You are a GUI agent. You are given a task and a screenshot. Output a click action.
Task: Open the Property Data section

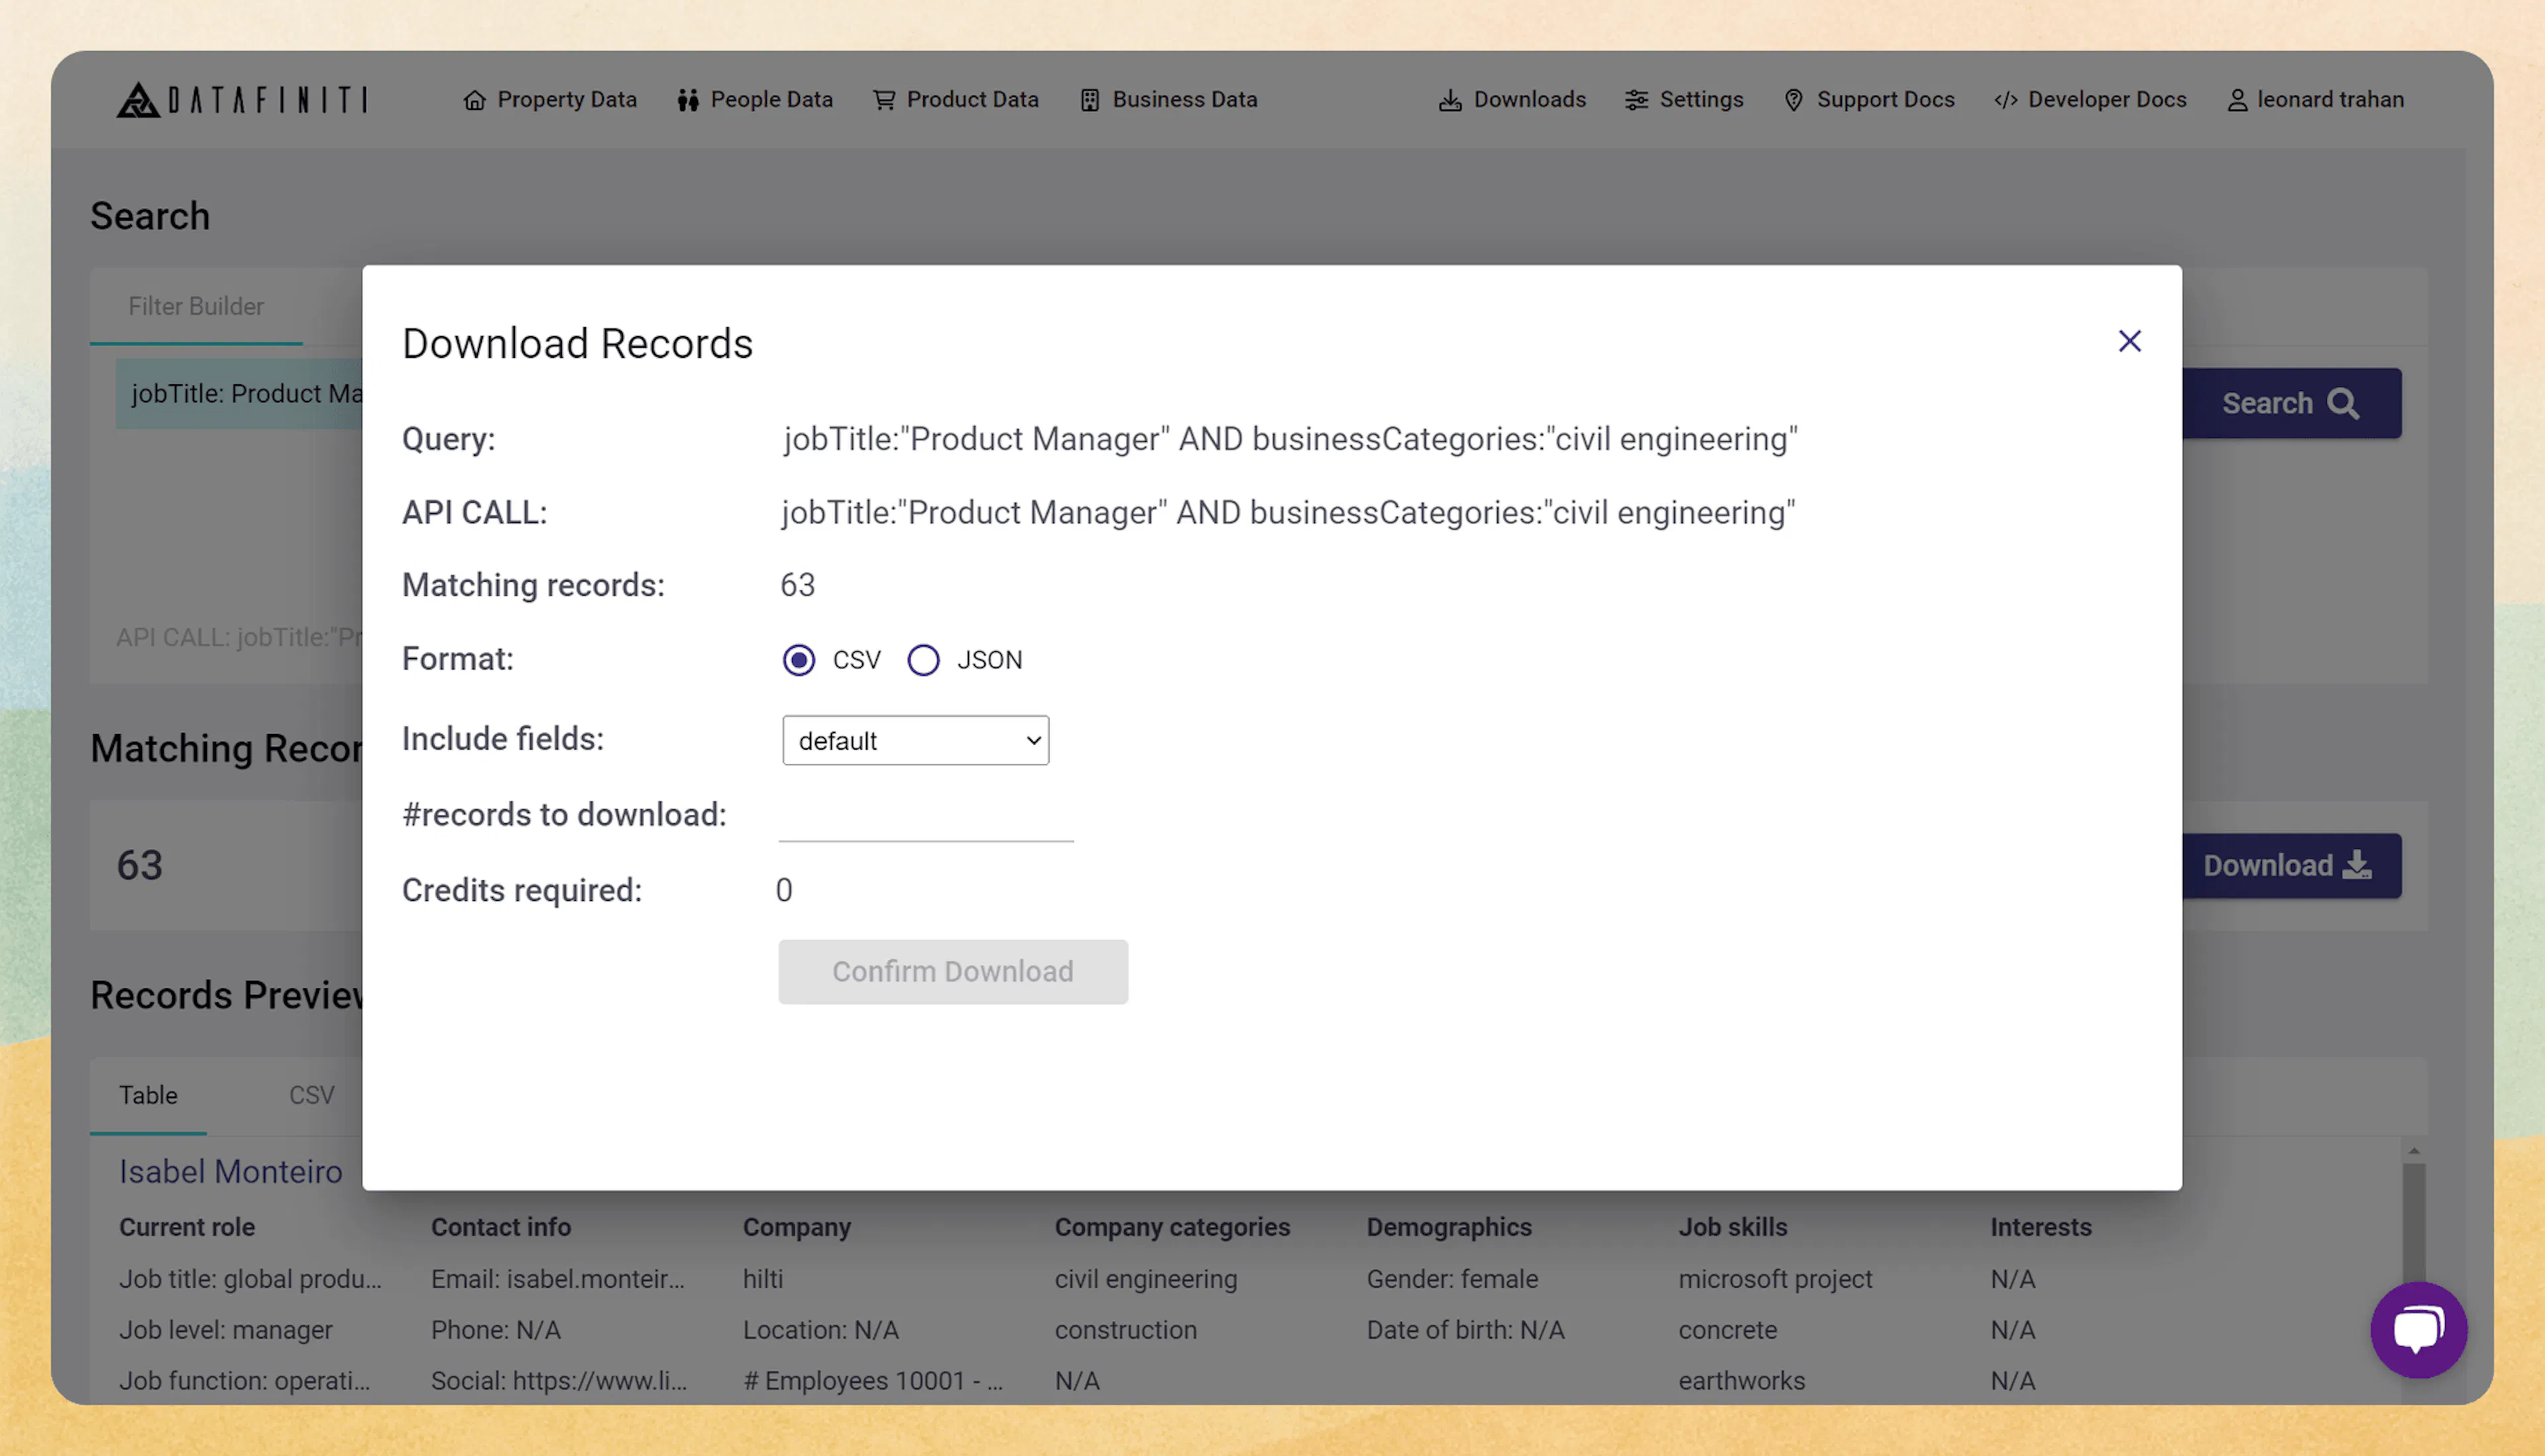(549, 99)
